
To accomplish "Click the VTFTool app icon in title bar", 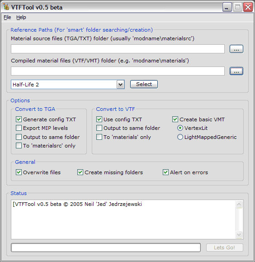I will tap(6, 7).
